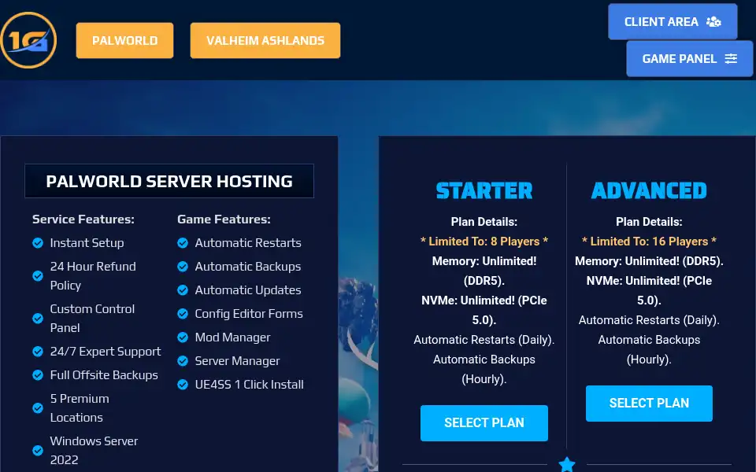Click the blue star icon below the plans
Image resolution: width=756 pixels, height=472 pixels.
click(x=567, y=464)
